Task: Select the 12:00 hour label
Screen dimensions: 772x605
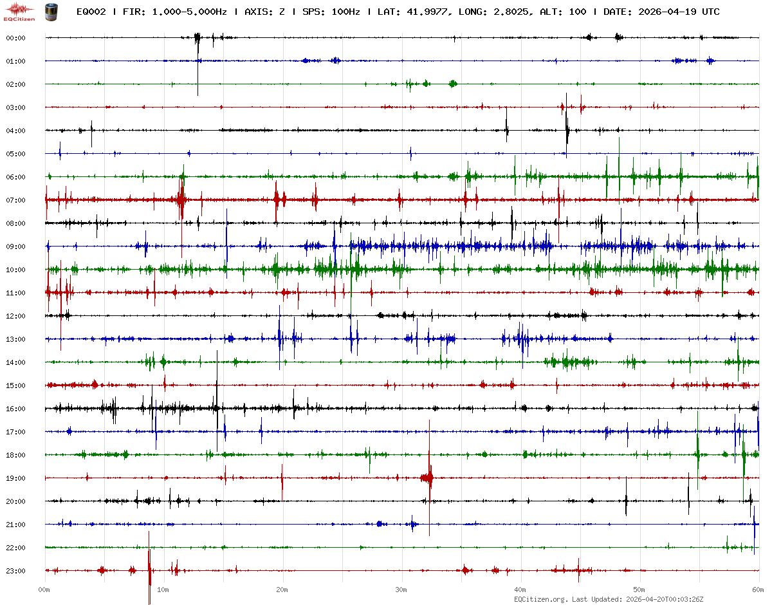Action: (15, 316)
